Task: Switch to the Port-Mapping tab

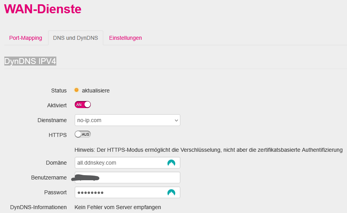Action: coord(26,38)
